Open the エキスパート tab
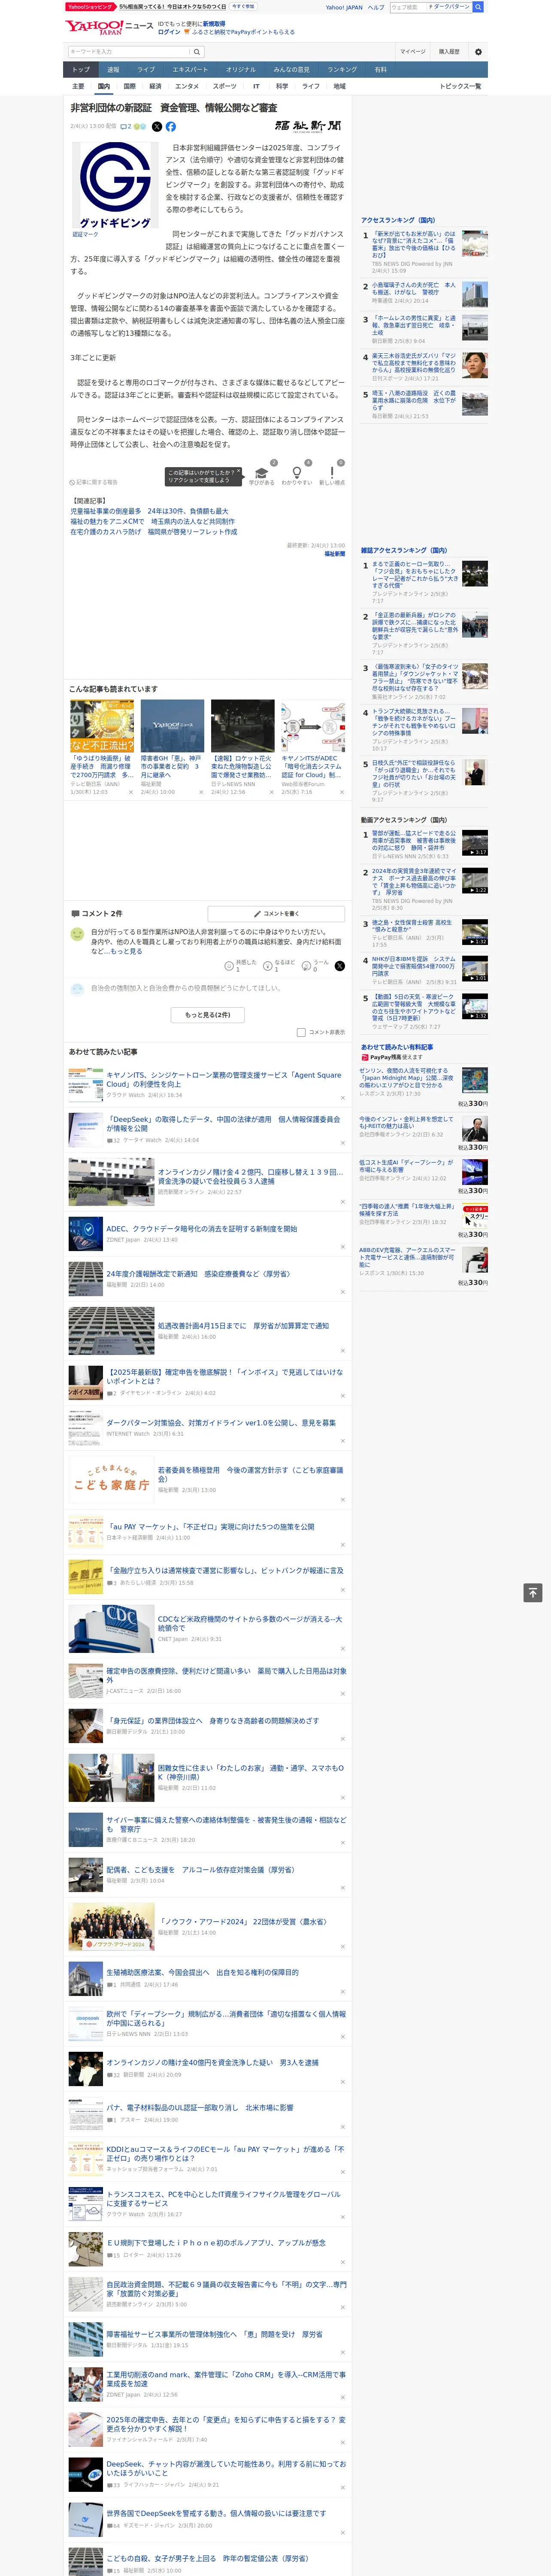The height and width of the screenshot is (2576, 551). [190, 70]
